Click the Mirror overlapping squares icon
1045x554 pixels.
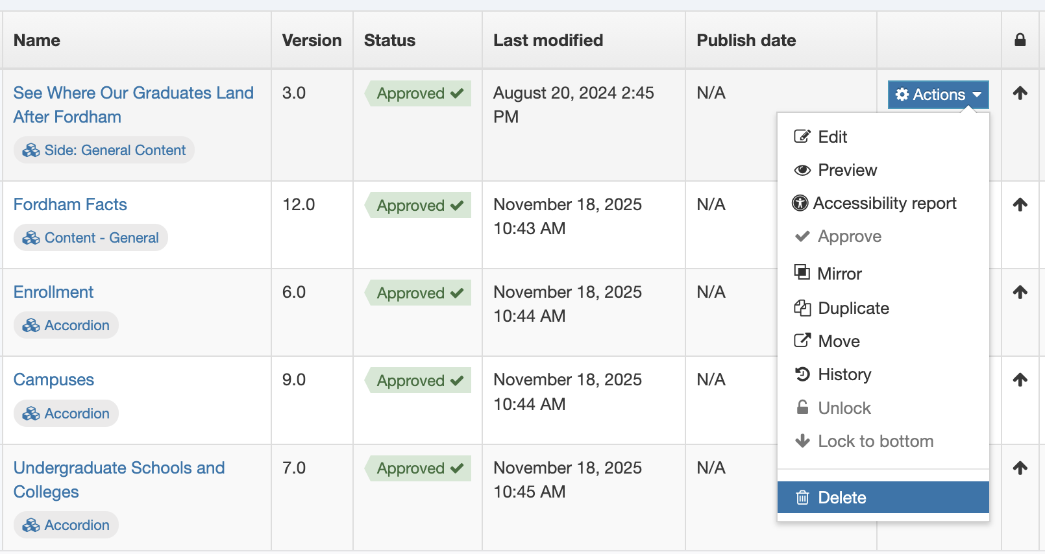point(802,272)
